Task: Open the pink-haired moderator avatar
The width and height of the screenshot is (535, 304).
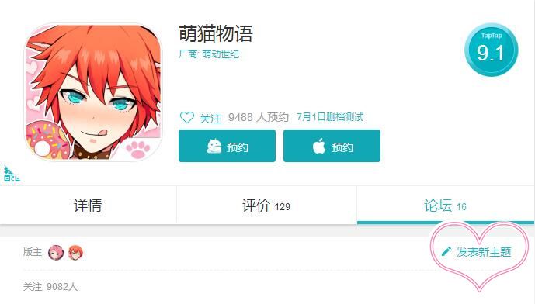Action: tap(56, 253)
